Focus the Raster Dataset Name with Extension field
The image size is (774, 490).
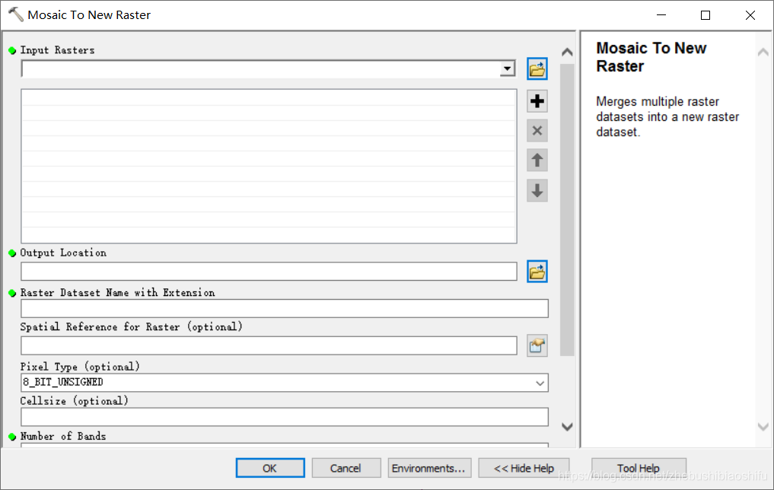tap(285, 308)
